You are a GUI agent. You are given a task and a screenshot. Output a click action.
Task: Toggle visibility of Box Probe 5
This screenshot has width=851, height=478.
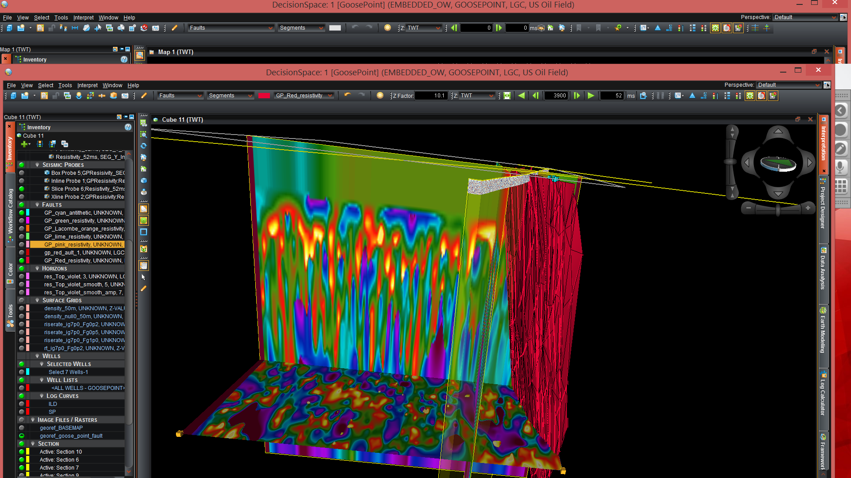click(x=21, y=173)
